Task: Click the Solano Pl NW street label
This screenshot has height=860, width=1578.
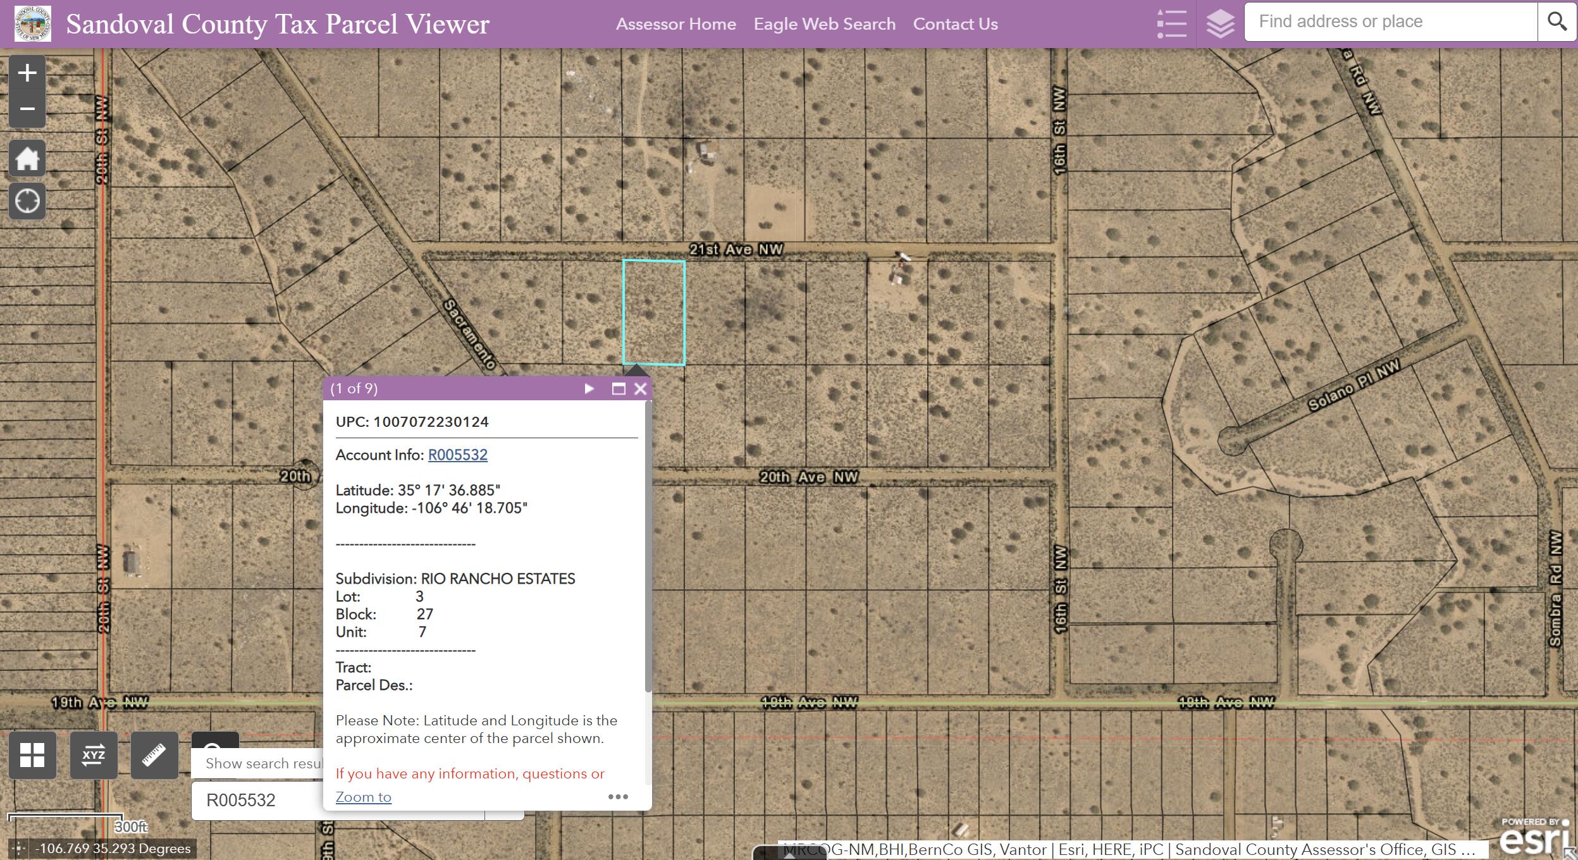Action: pos(1354,385)
